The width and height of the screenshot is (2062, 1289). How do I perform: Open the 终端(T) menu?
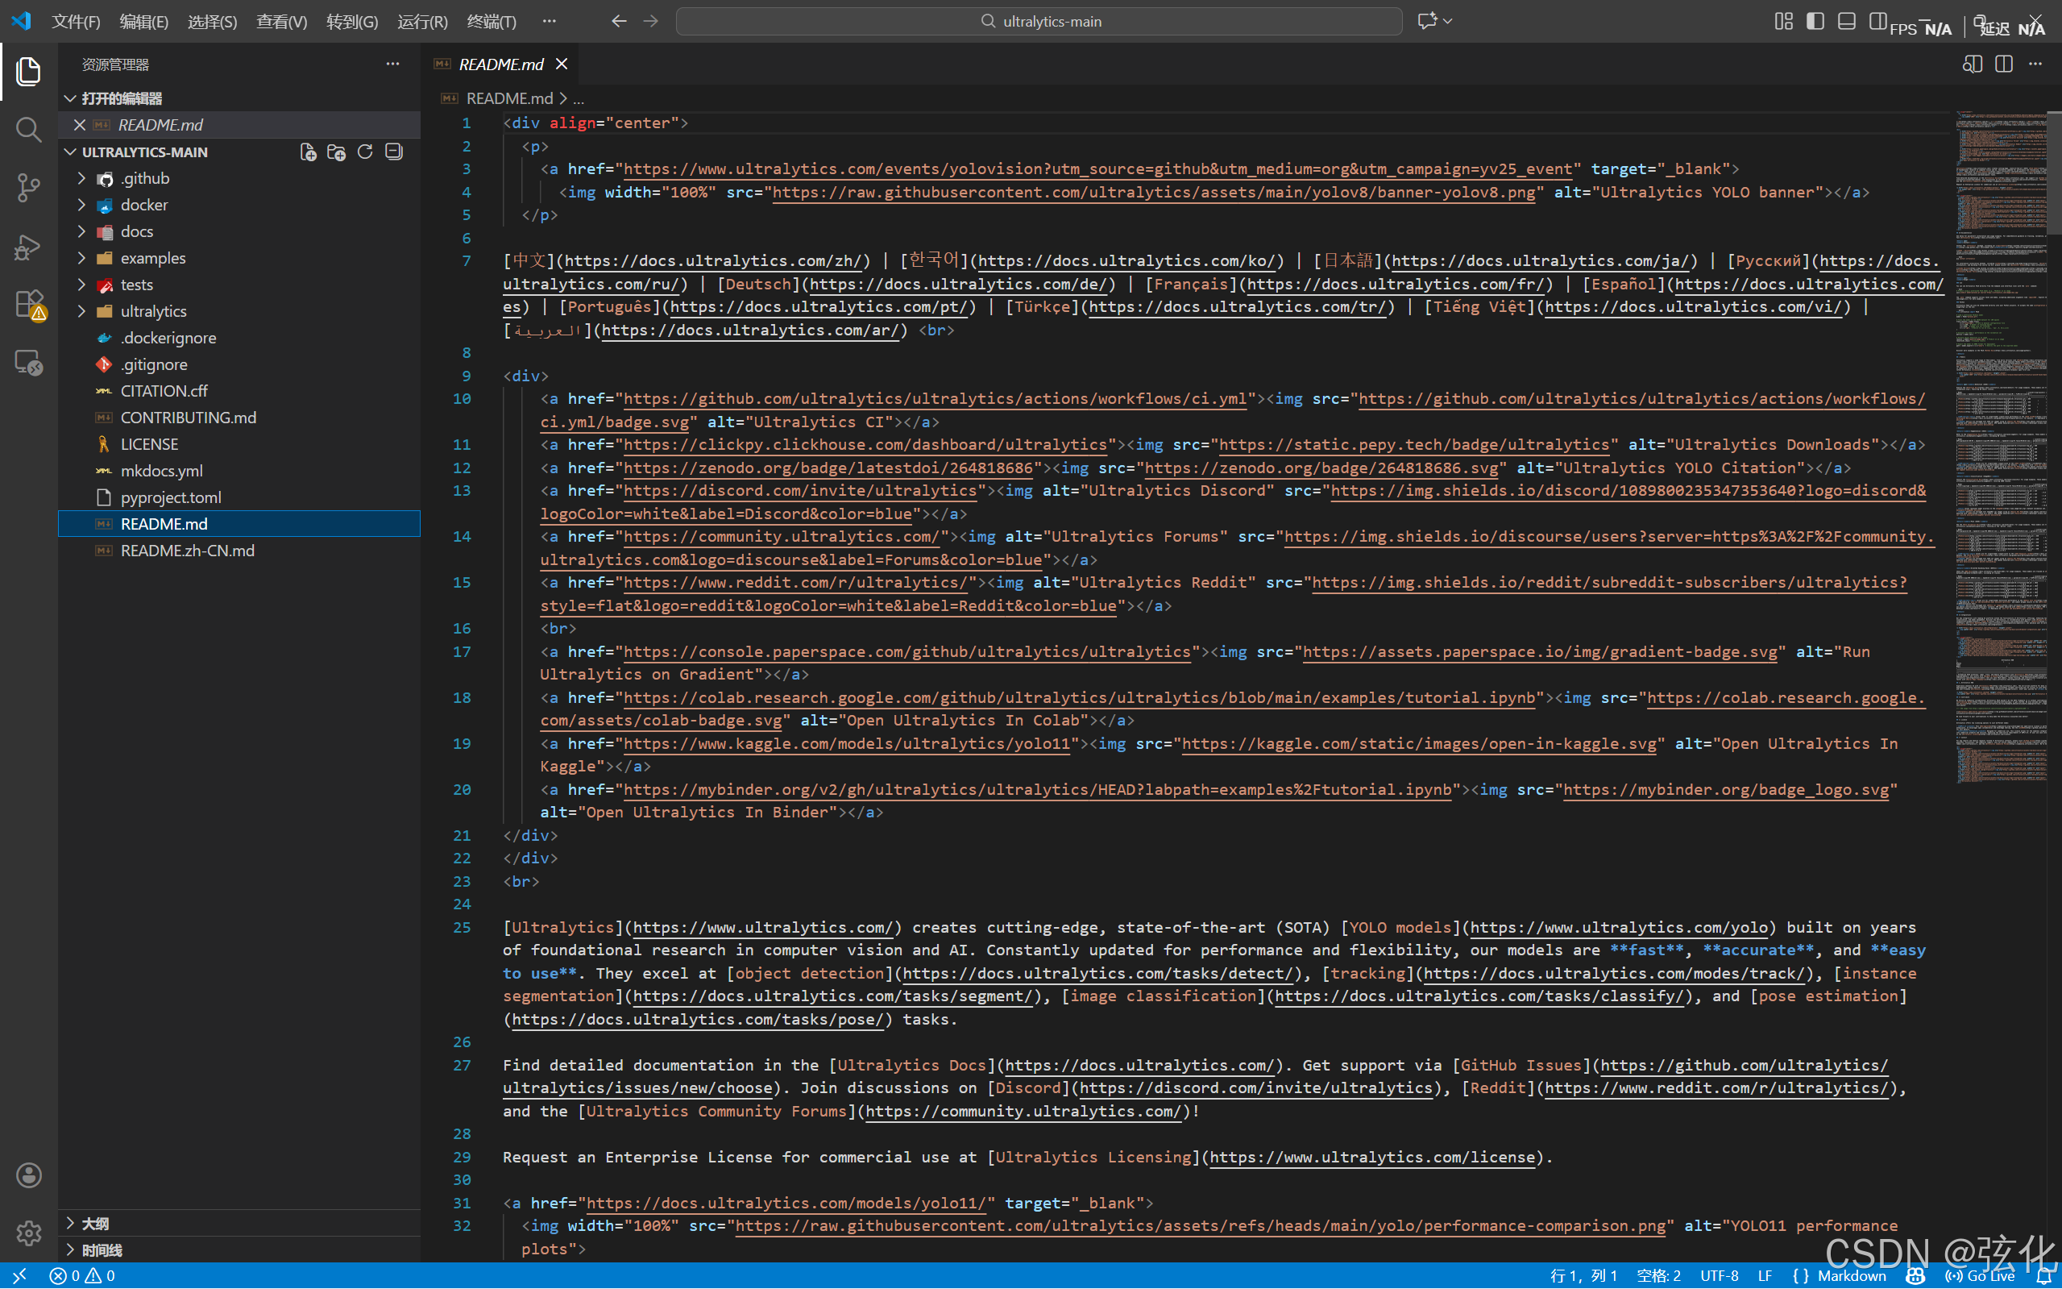click(492, 21)
